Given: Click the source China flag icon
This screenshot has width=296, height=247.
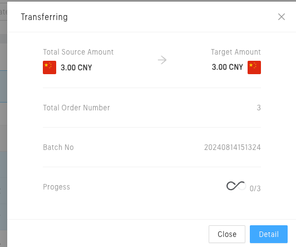Looking at the screenshot, I should pyautogui.click(x=50, y=67).
